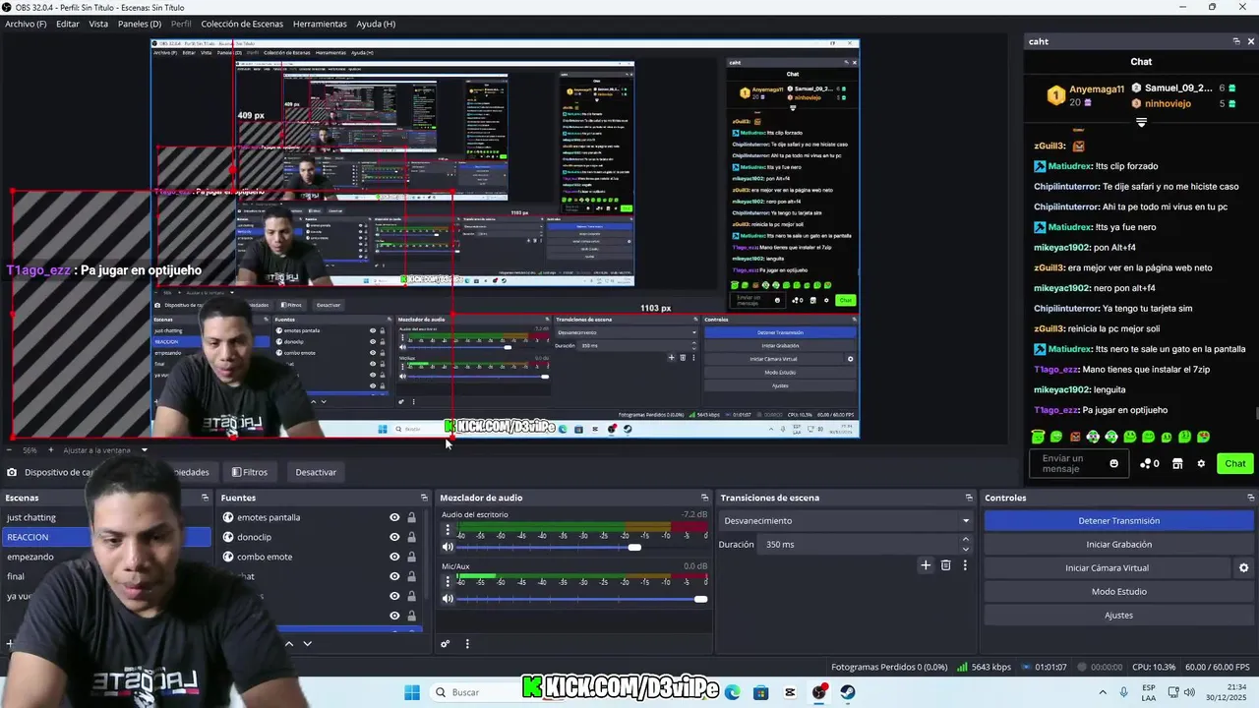
Task: Toggle visibility of combo emote source
Action: 394,557
